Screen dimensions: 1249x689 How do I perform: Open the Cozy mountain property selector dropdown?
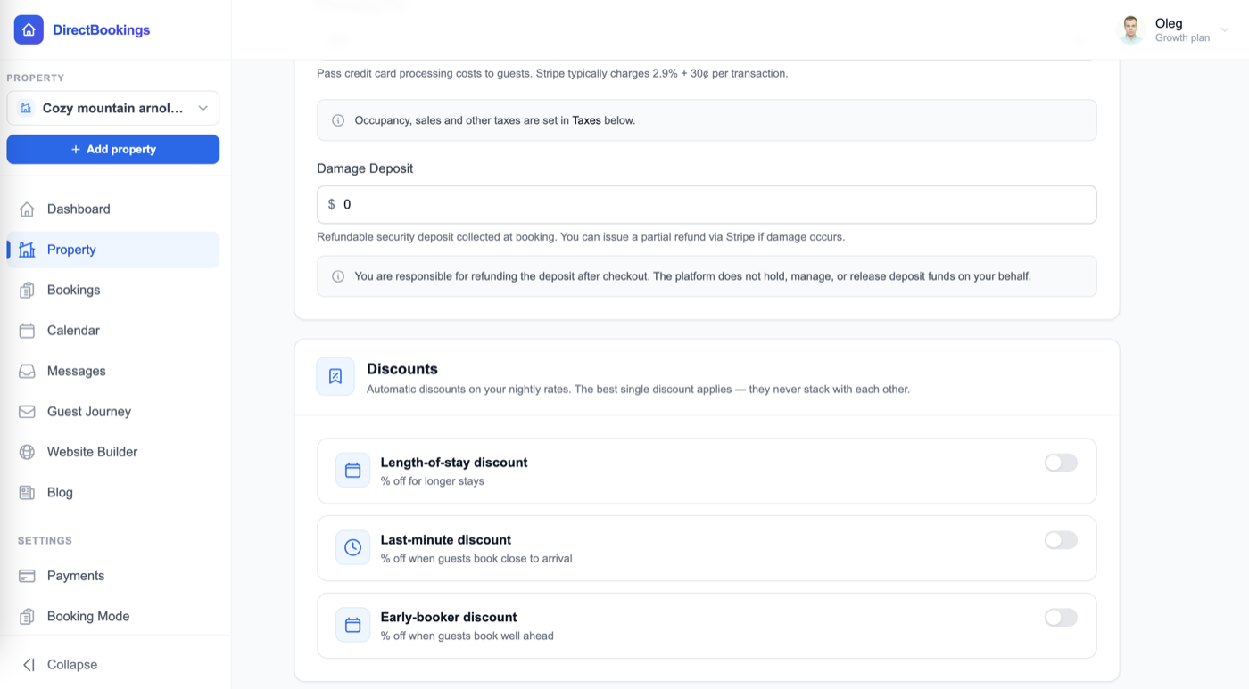[112, 108]
